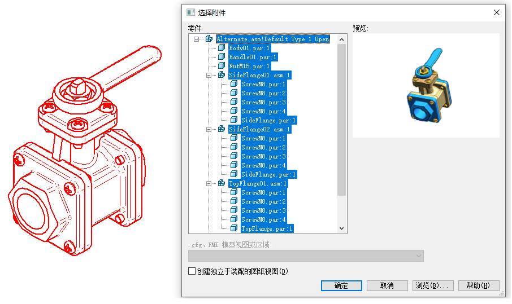512x304 pixels.
Task: Click the tree scrollbar down arrow
Action: tap(341, 228)
